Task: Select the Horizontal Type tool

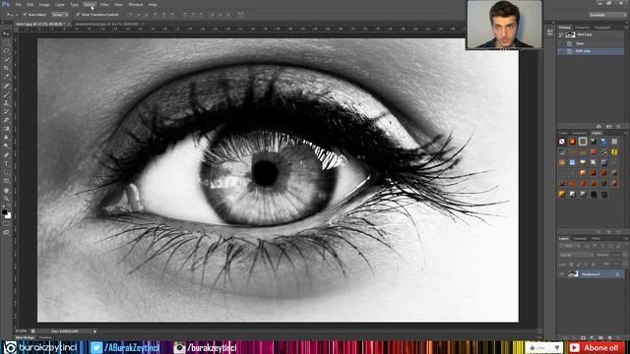Action: point(6,164)
